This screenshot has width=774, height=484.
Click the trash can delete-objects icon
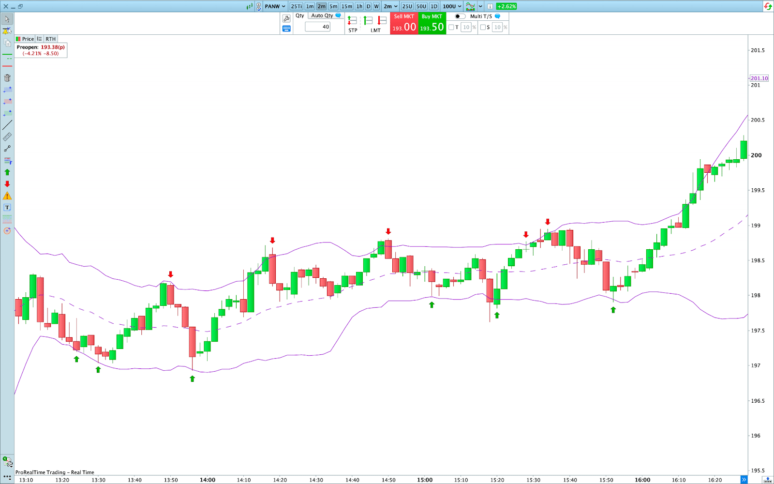[7, 78]
